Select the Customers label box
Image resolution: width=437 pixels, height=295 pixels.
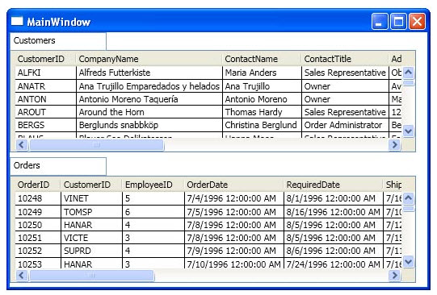coord(58,41)
